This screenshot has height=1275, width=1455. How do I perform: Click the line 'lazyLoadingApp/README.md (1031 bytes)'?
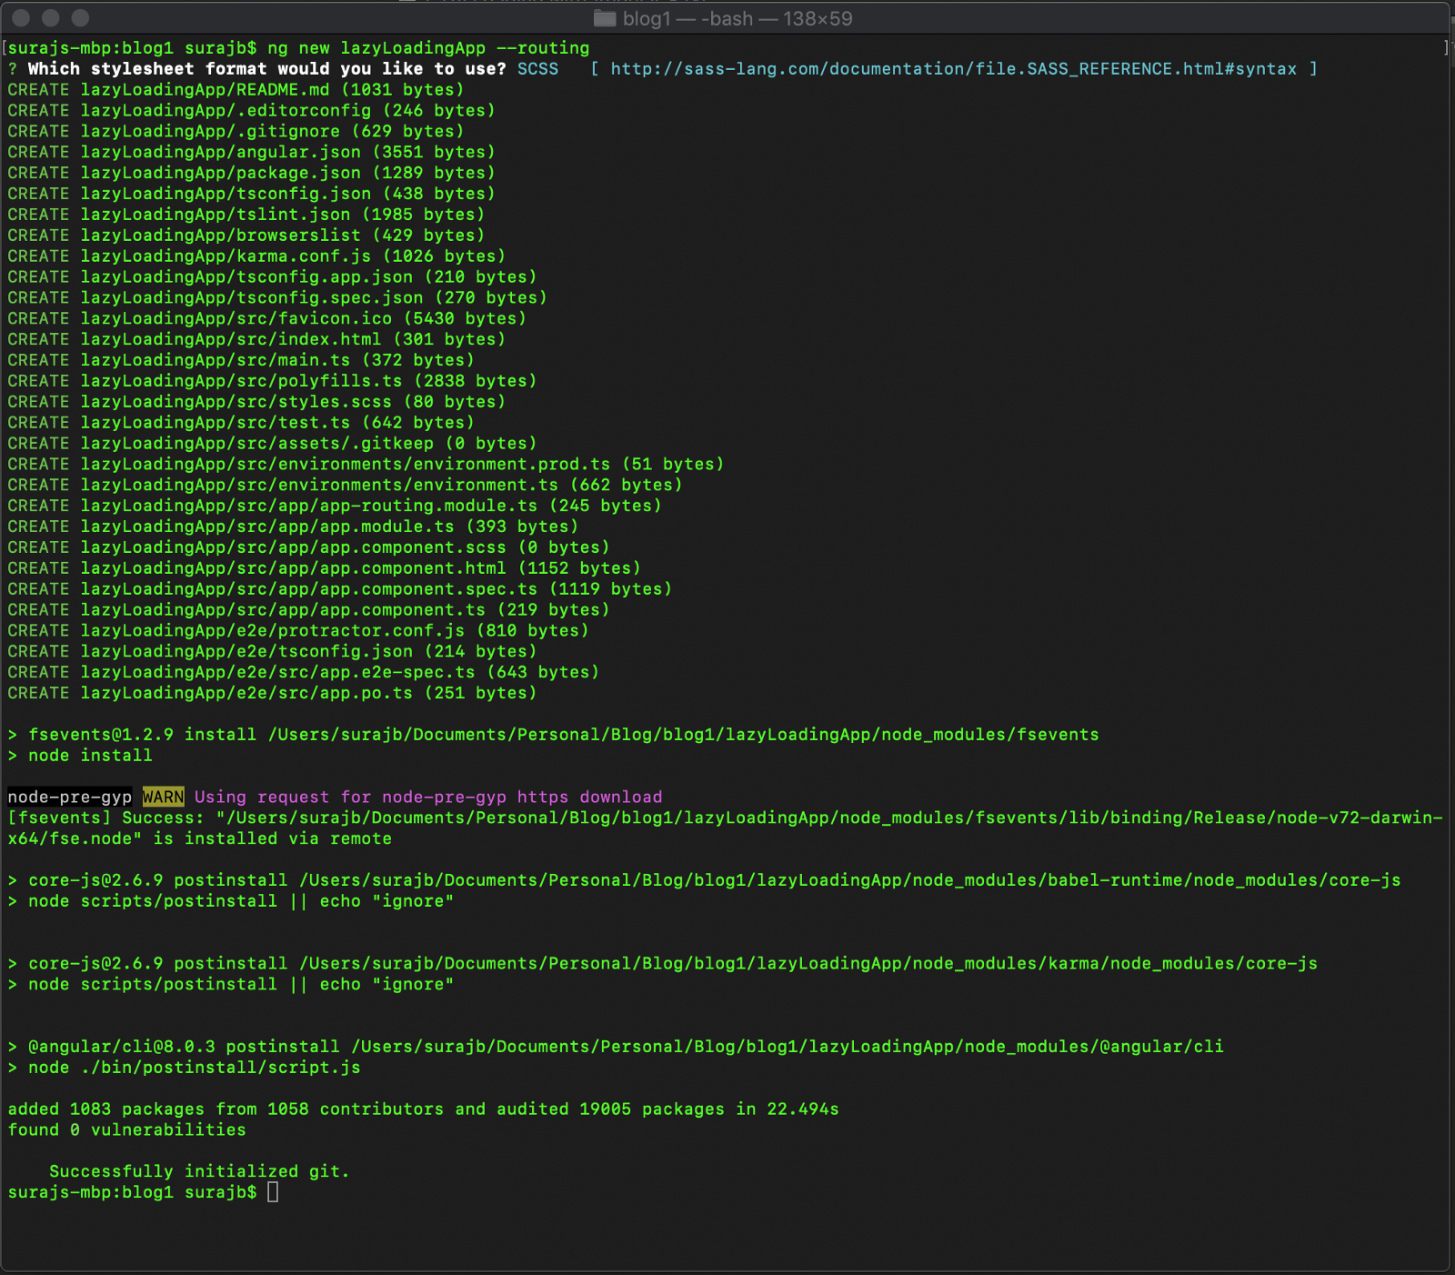click(273, 90)
